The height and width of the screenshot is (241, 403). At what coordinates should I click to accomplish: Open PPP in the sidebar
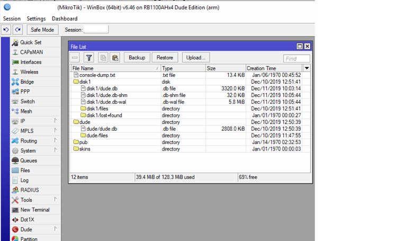coord(35,92)
